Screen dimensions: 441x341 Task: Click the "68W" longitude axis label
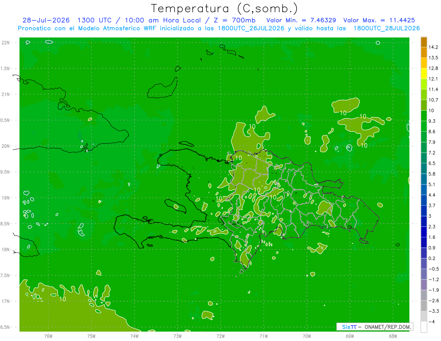coord(393,336)
